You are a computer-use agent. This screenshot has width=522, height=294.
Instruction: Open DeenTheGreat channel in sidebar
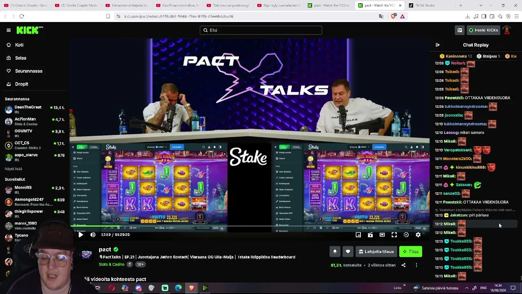[x=35, y=109]
